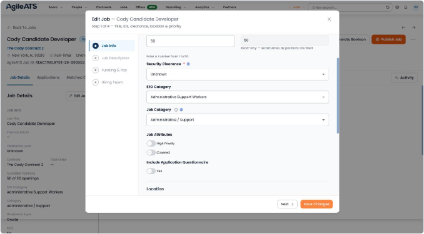Image resolution: width=424 pixels, height=234 pixels.
Task: Open The Cody Contract 2 link
Action: [x=25, y=48]
